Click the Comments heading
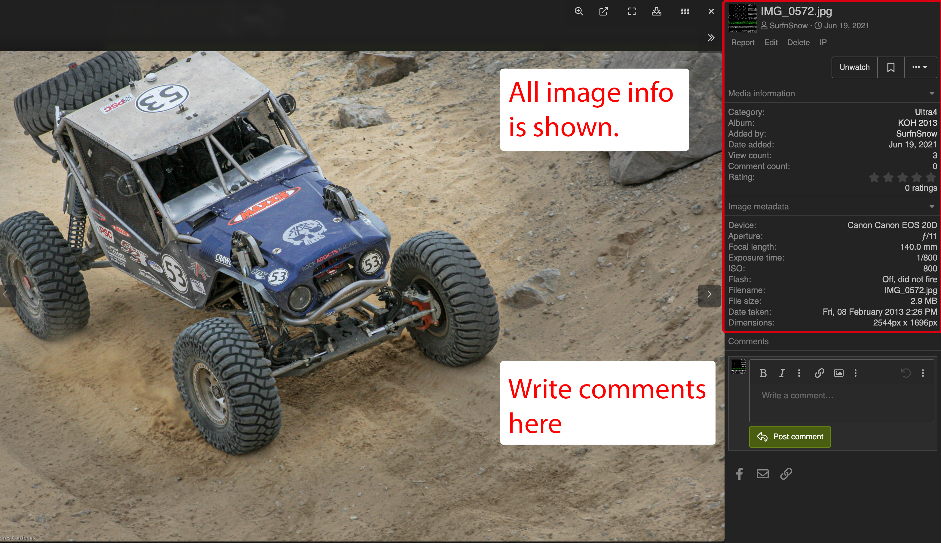This screenshot has width=941, height=543. pos(748,341)
